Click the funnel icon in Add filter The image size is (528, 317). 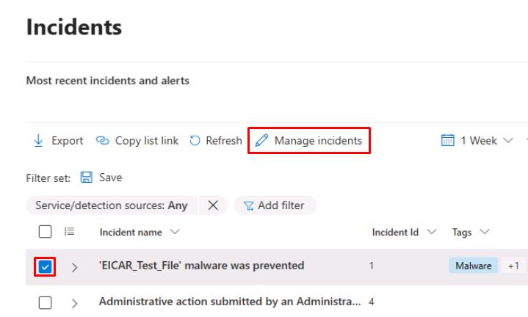tap(249, 205)
